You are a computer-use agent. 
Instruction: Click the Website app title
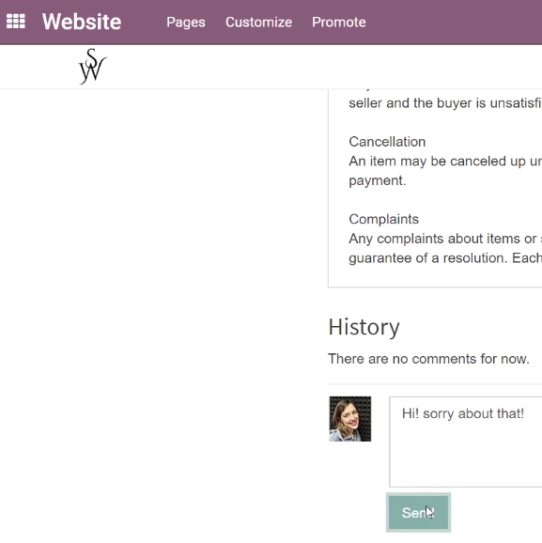(x=82, y=22)
